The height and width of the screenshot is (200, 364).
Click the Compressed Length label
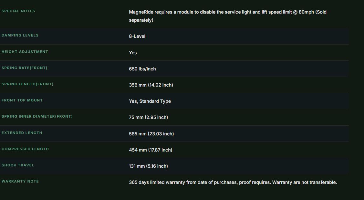tap(25, 149)
